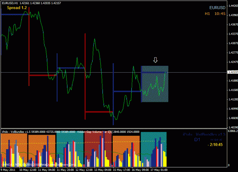This screenshot has height=172, width=238.
Task: Select the yellow Spread 1.2 label
Action: (17, 8)
